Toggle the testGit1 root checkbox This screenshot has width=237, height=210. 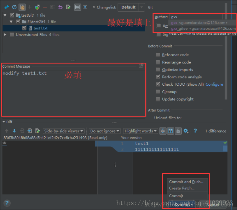(x=12, y=15)
